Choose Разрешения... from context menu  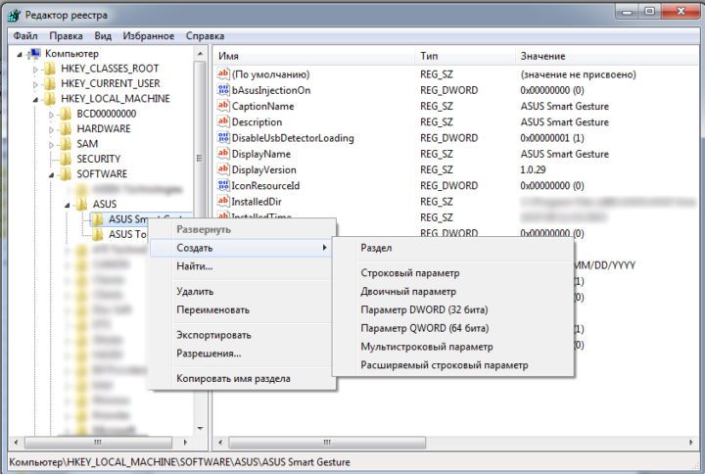(x=243, y=354)
